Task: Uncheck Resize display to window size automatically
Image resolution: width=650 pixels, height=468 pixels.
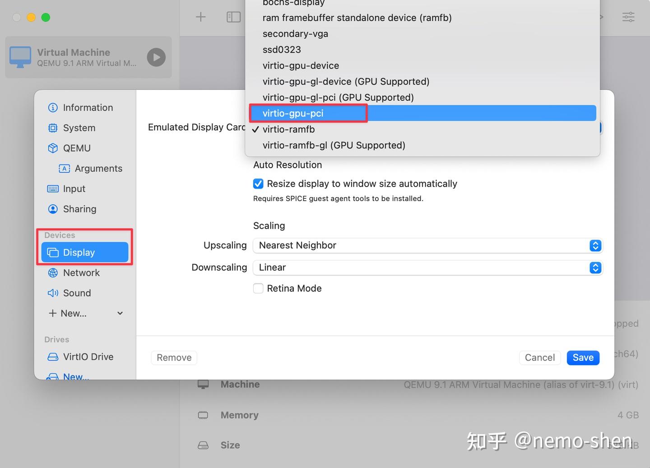Action: [x=258, y=184]
